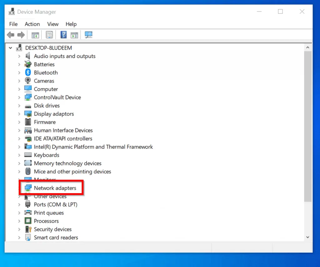Click the forward navigation arrow icon

[x=21, y=35]
